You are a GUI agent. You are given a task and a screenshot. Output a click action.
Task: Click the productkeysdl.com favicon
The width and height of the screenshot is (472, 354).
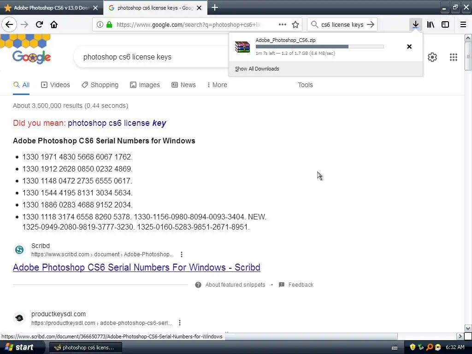point(19,318)
